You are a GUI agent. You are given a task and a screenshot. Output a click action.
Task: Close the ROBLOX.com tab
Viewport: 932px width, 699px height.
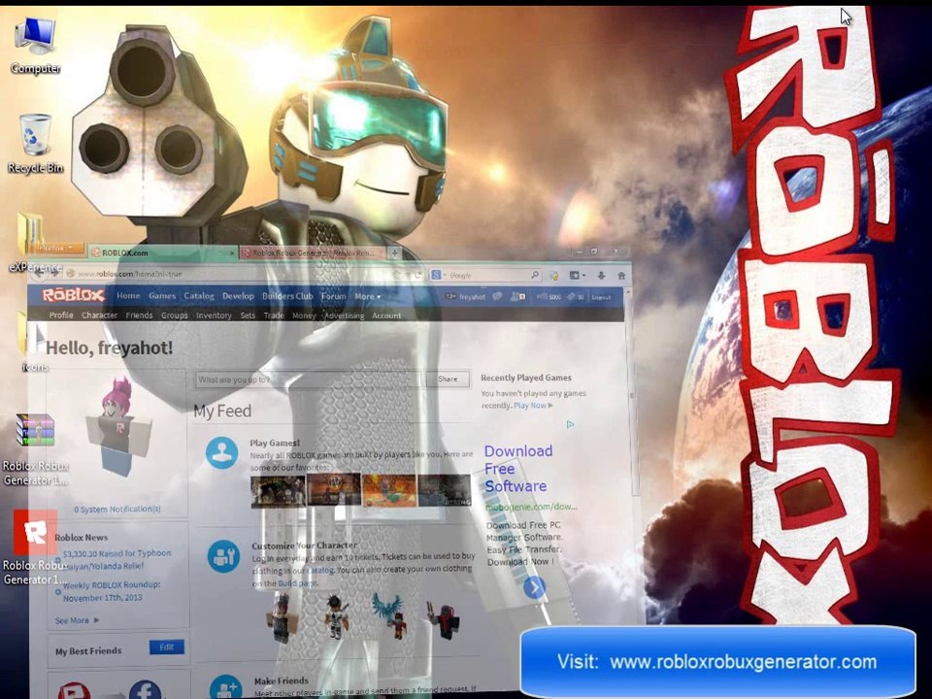pyautogui.click(x=232, y=253)
